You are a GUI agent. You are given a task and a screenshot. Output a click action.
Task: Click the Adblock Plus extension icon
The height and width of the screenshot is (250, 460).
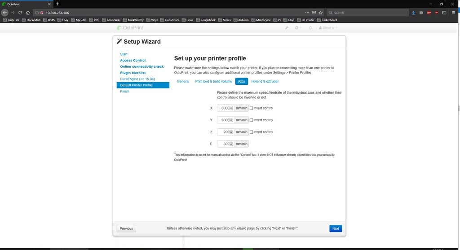pyautogui.click(x=429, y=13)
